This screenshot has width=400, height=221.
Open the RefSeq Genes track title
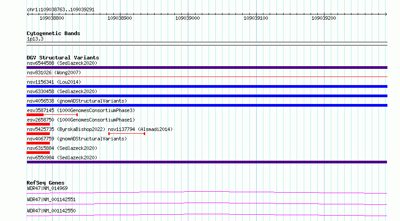click(45, 183)
